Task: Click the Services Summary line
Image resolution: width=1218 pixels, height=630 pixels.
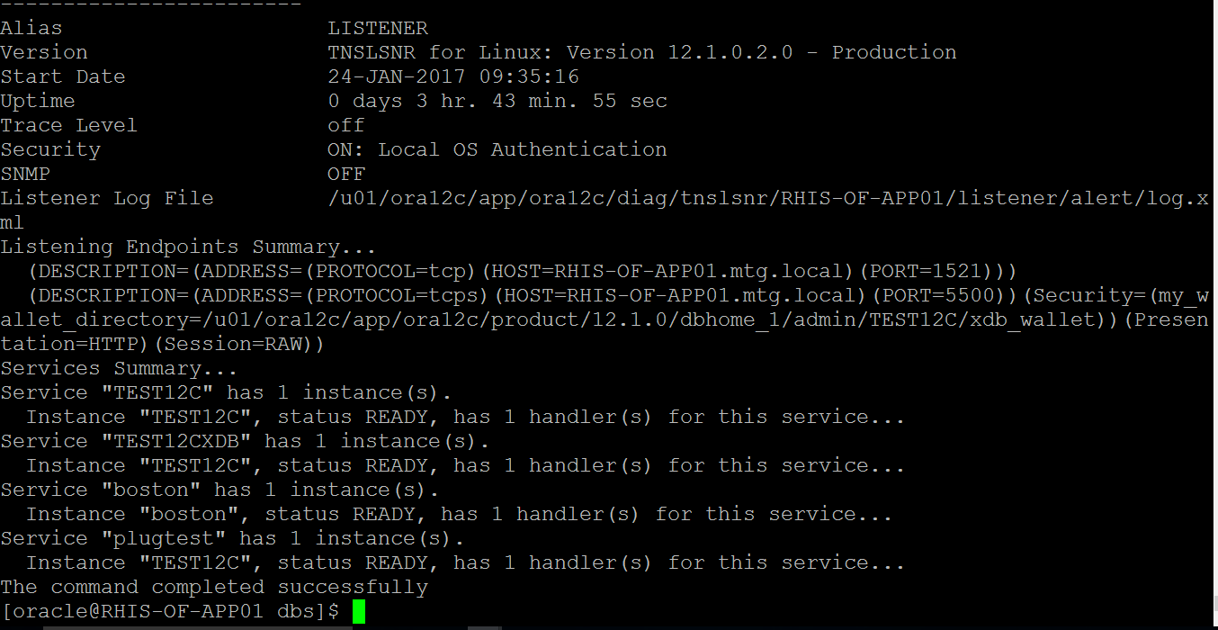Action: click(119, 369)
